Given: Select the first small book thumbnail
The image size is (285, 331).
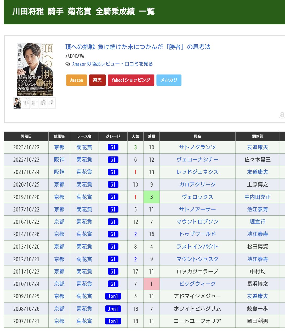Looking at the screenshot, I should pos(17,103).
